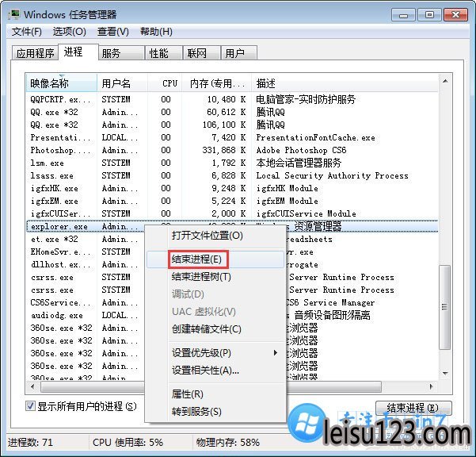Screen dimensions: 476x457
Task: Switch to the 联网 tab
Action: pos(202,53)
